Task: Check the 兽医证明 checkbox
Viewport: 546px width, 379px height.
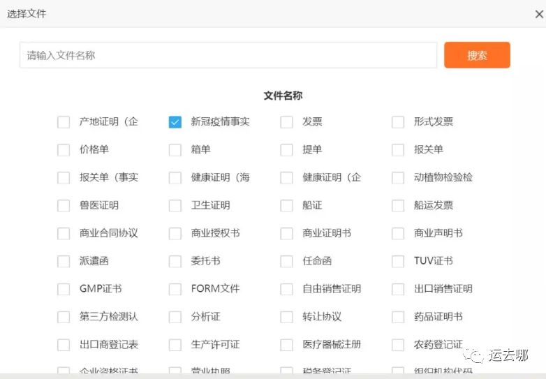Action: click(x=64, y=206)
